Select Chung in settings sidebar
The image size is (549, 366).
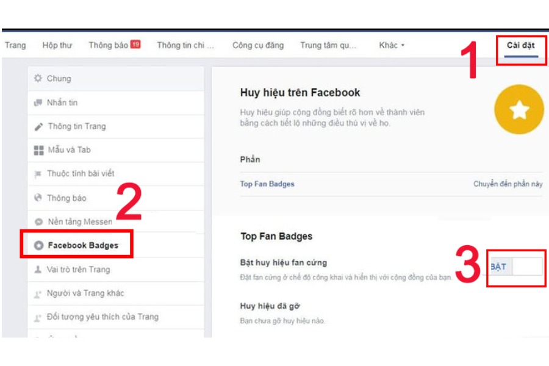point(115,79)
